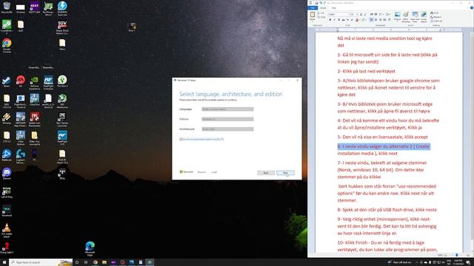Insert Date and time in WordPad
This screenshot has height=266, width=474.
pyautogui.click(x=415, y=17)
